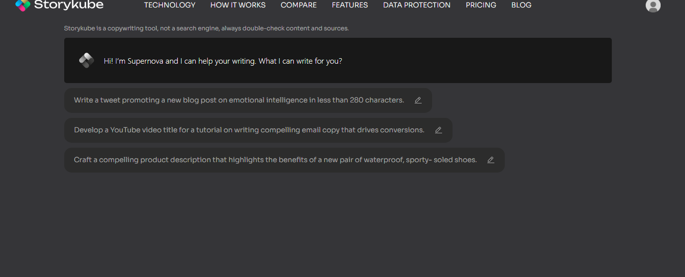Click the Supernova assistant icon
Viewport: 685px width, 277px height.
click(x=87, y=61)
